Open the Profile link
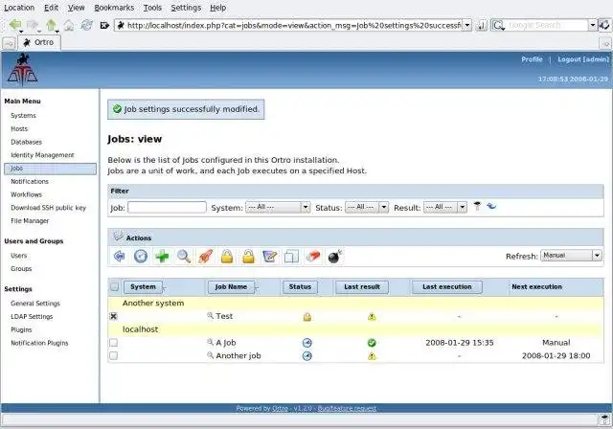Screen dimensions: 613x429 pos(532,59)
